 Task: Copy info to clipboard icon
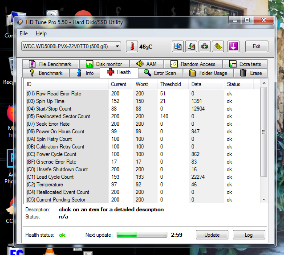pyautogui.click(x=178, y=46)
